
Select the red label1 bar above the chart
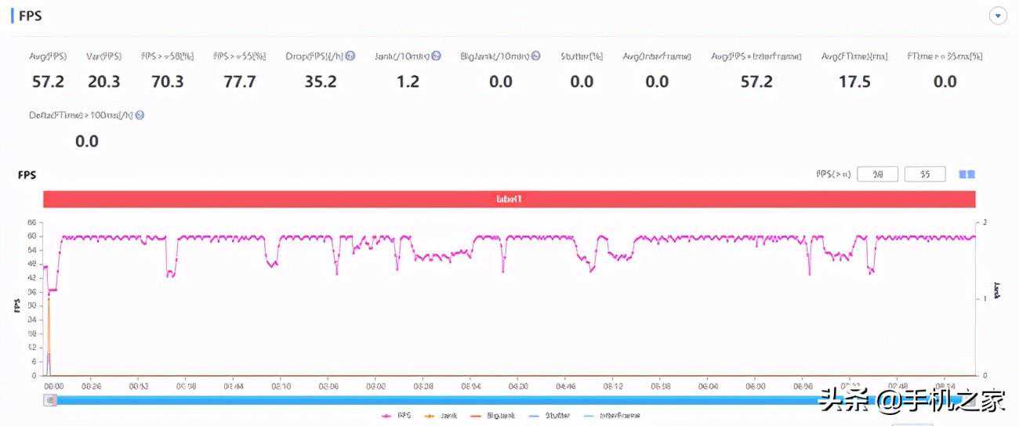point(509,200)
